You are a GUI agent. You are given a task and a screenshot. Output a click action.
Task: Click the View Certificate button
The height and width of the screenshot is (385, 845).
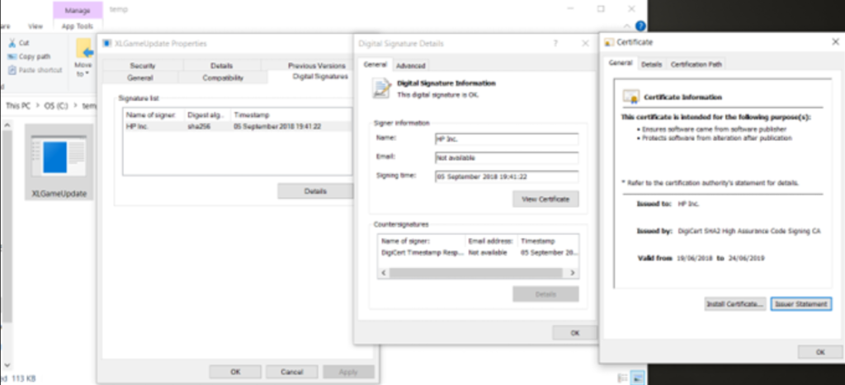click(545, 199)
